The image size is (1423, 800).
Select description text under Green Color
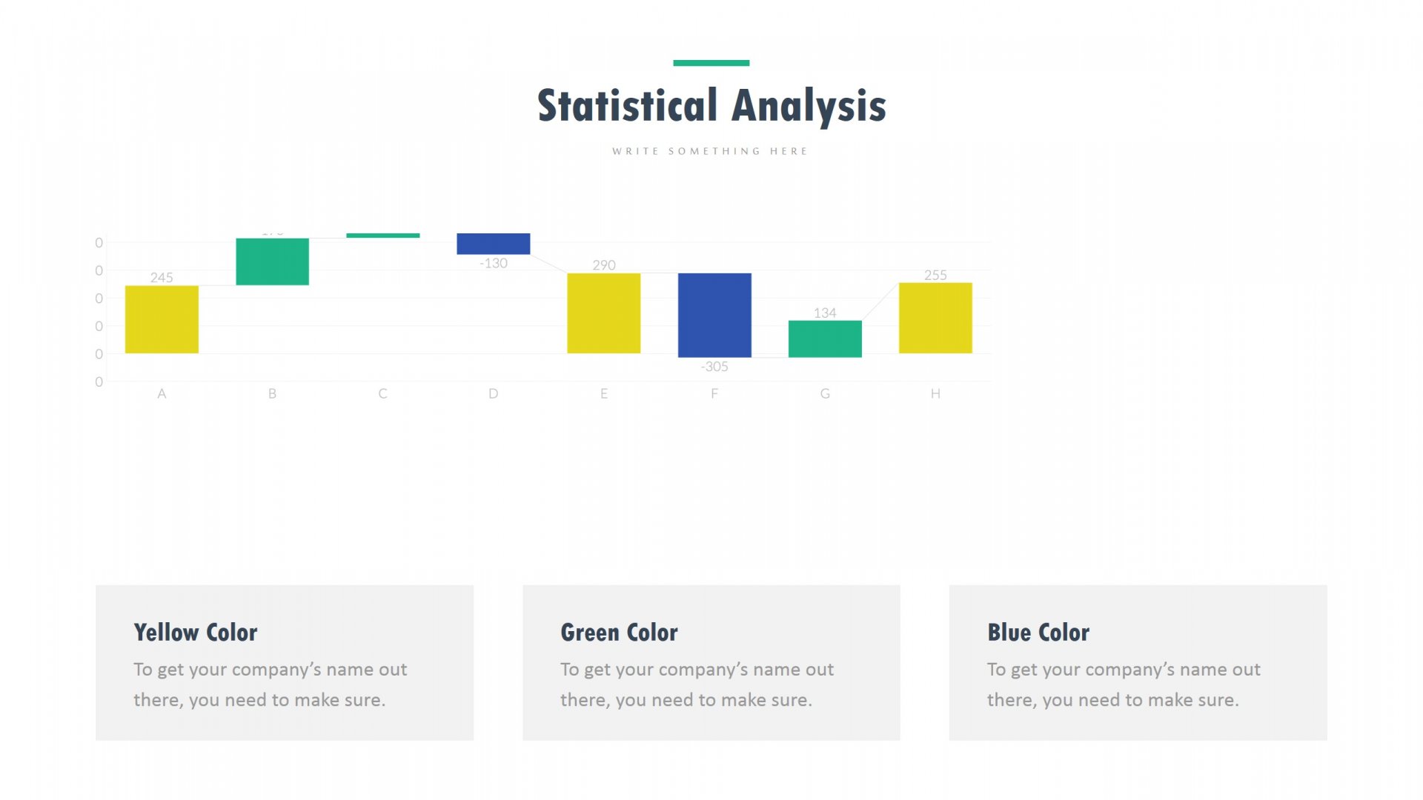[x=697, y=684]
